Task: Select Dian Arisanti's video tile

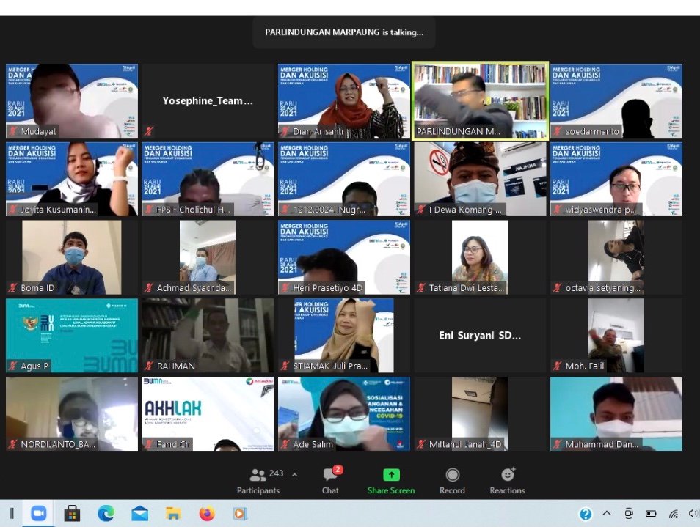Action: (344, 100)
